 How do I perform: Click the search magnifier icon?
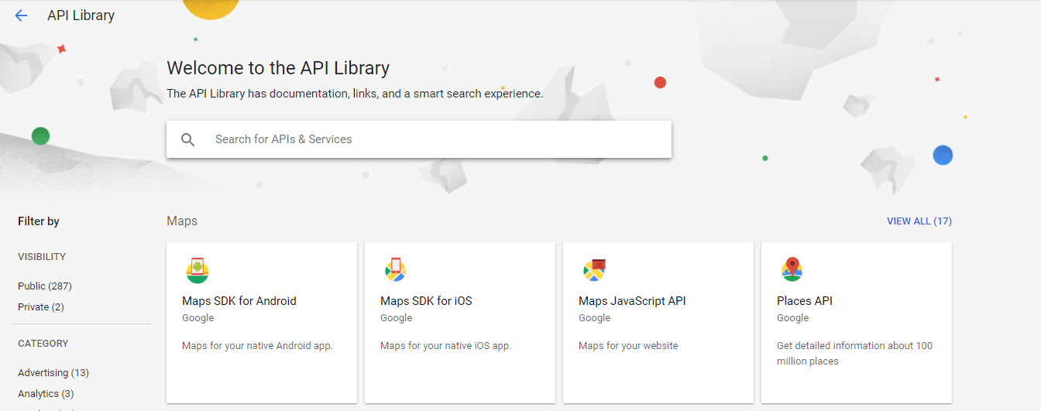click(x=188, y=139)
